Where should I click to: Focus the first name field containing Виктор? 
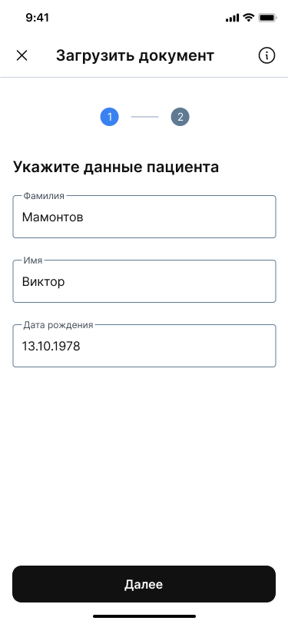point(144,281)
